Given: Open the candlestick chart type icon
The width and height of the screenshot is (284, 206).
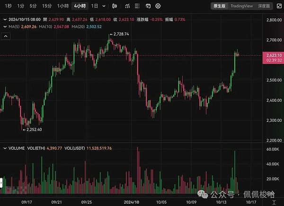Looking at the screenshot, I should (115, 6).
